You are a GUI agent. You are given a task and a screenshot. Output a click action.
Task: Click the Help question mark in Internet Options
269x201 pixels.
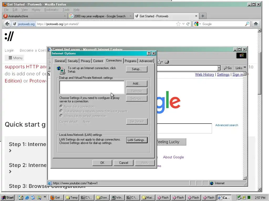(149, 53)
